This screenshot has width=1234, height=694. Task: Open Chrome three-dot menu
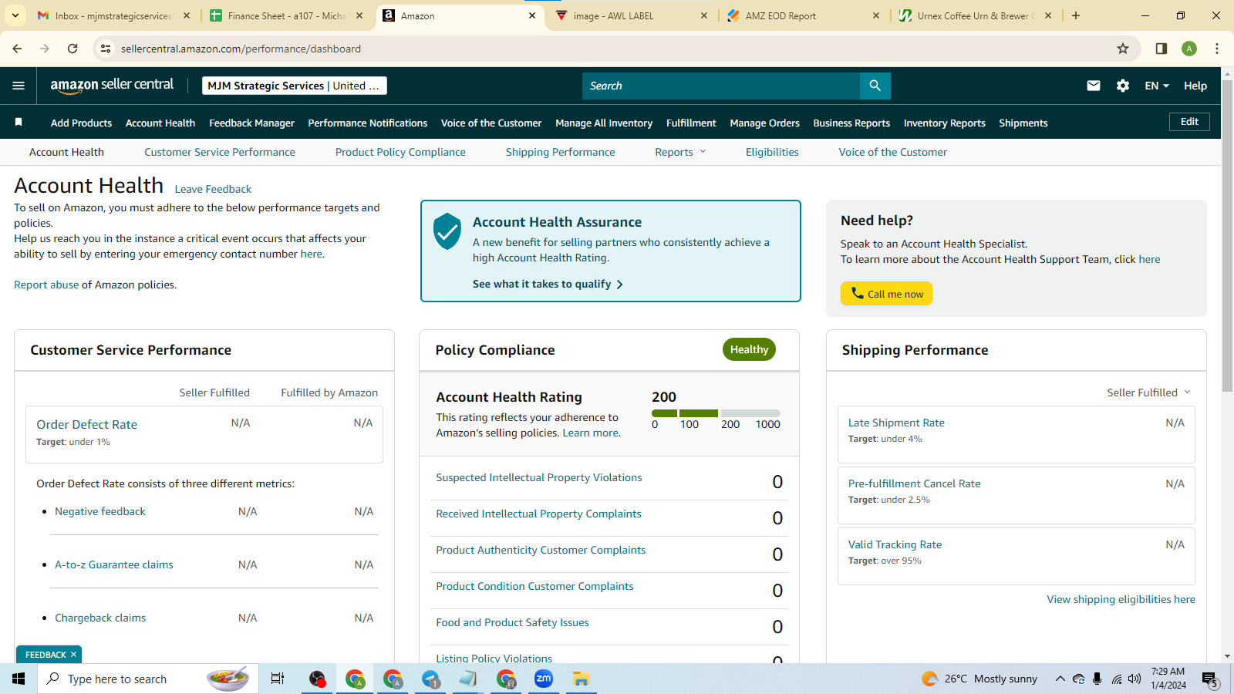coord(1217,49)
